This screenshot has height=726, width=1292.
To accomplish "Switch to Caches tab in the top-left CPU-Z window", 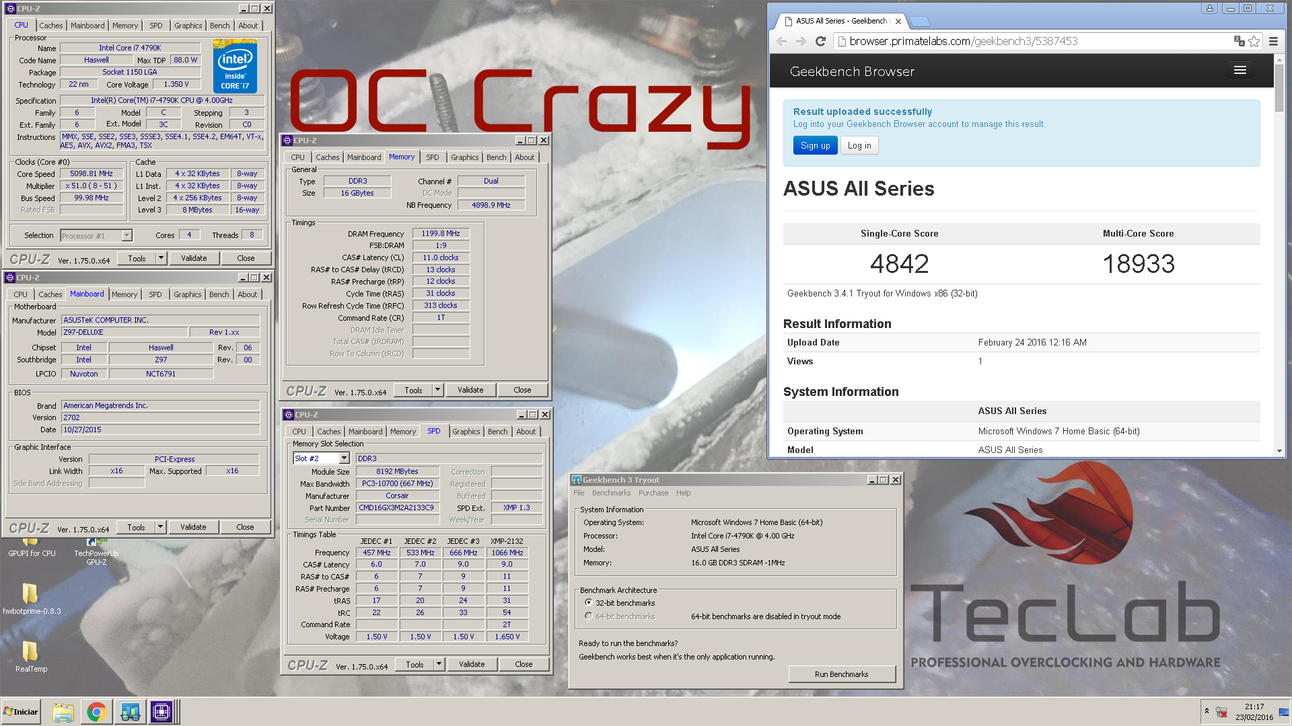I will pos(50,26).
